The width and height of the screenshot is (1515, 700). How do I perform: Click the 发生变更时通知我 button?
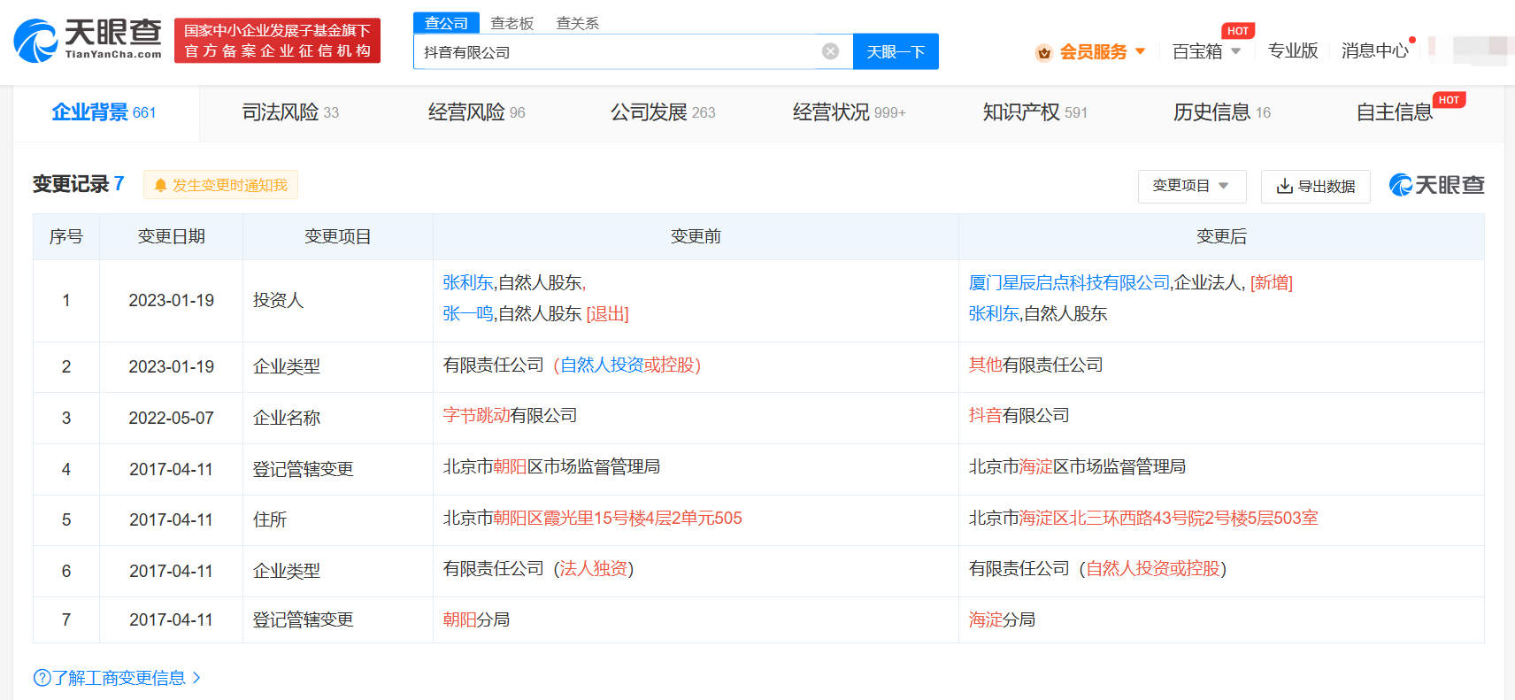[x=220, y=185]
